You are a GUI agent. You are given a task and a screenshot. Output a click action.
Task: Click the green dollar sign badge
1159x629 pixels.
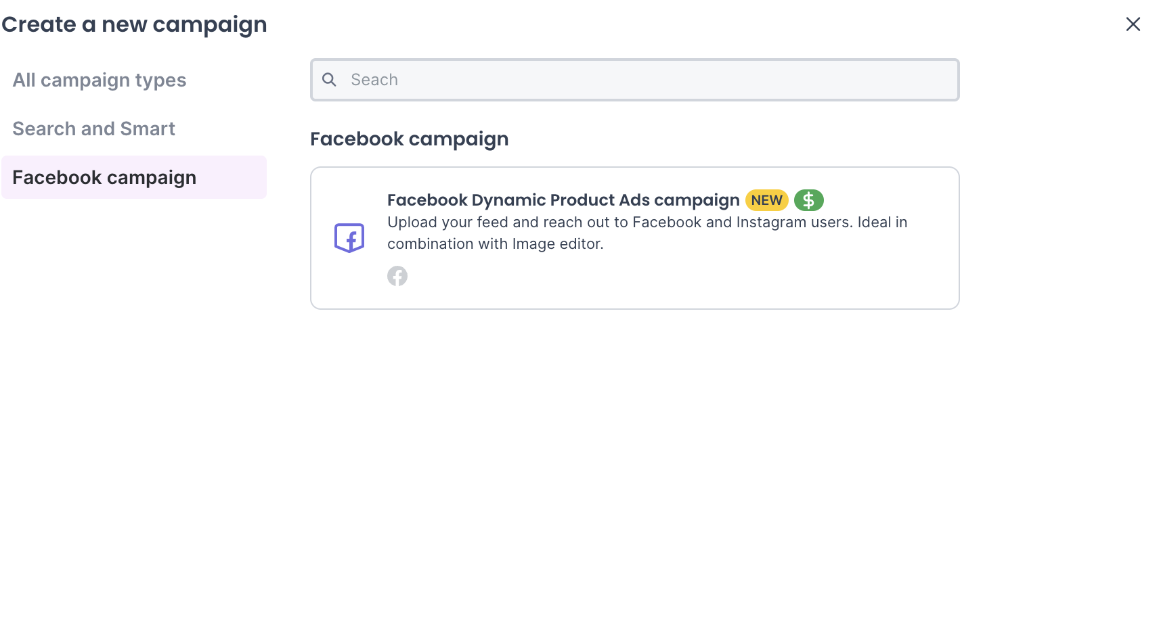pos(808,200)
